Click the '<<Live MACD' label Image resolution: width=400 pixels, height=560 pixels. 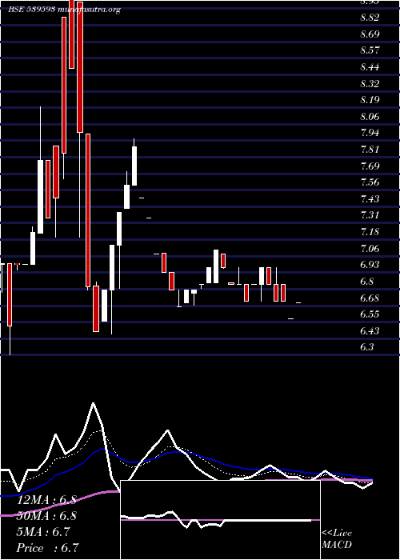[337, 539]
